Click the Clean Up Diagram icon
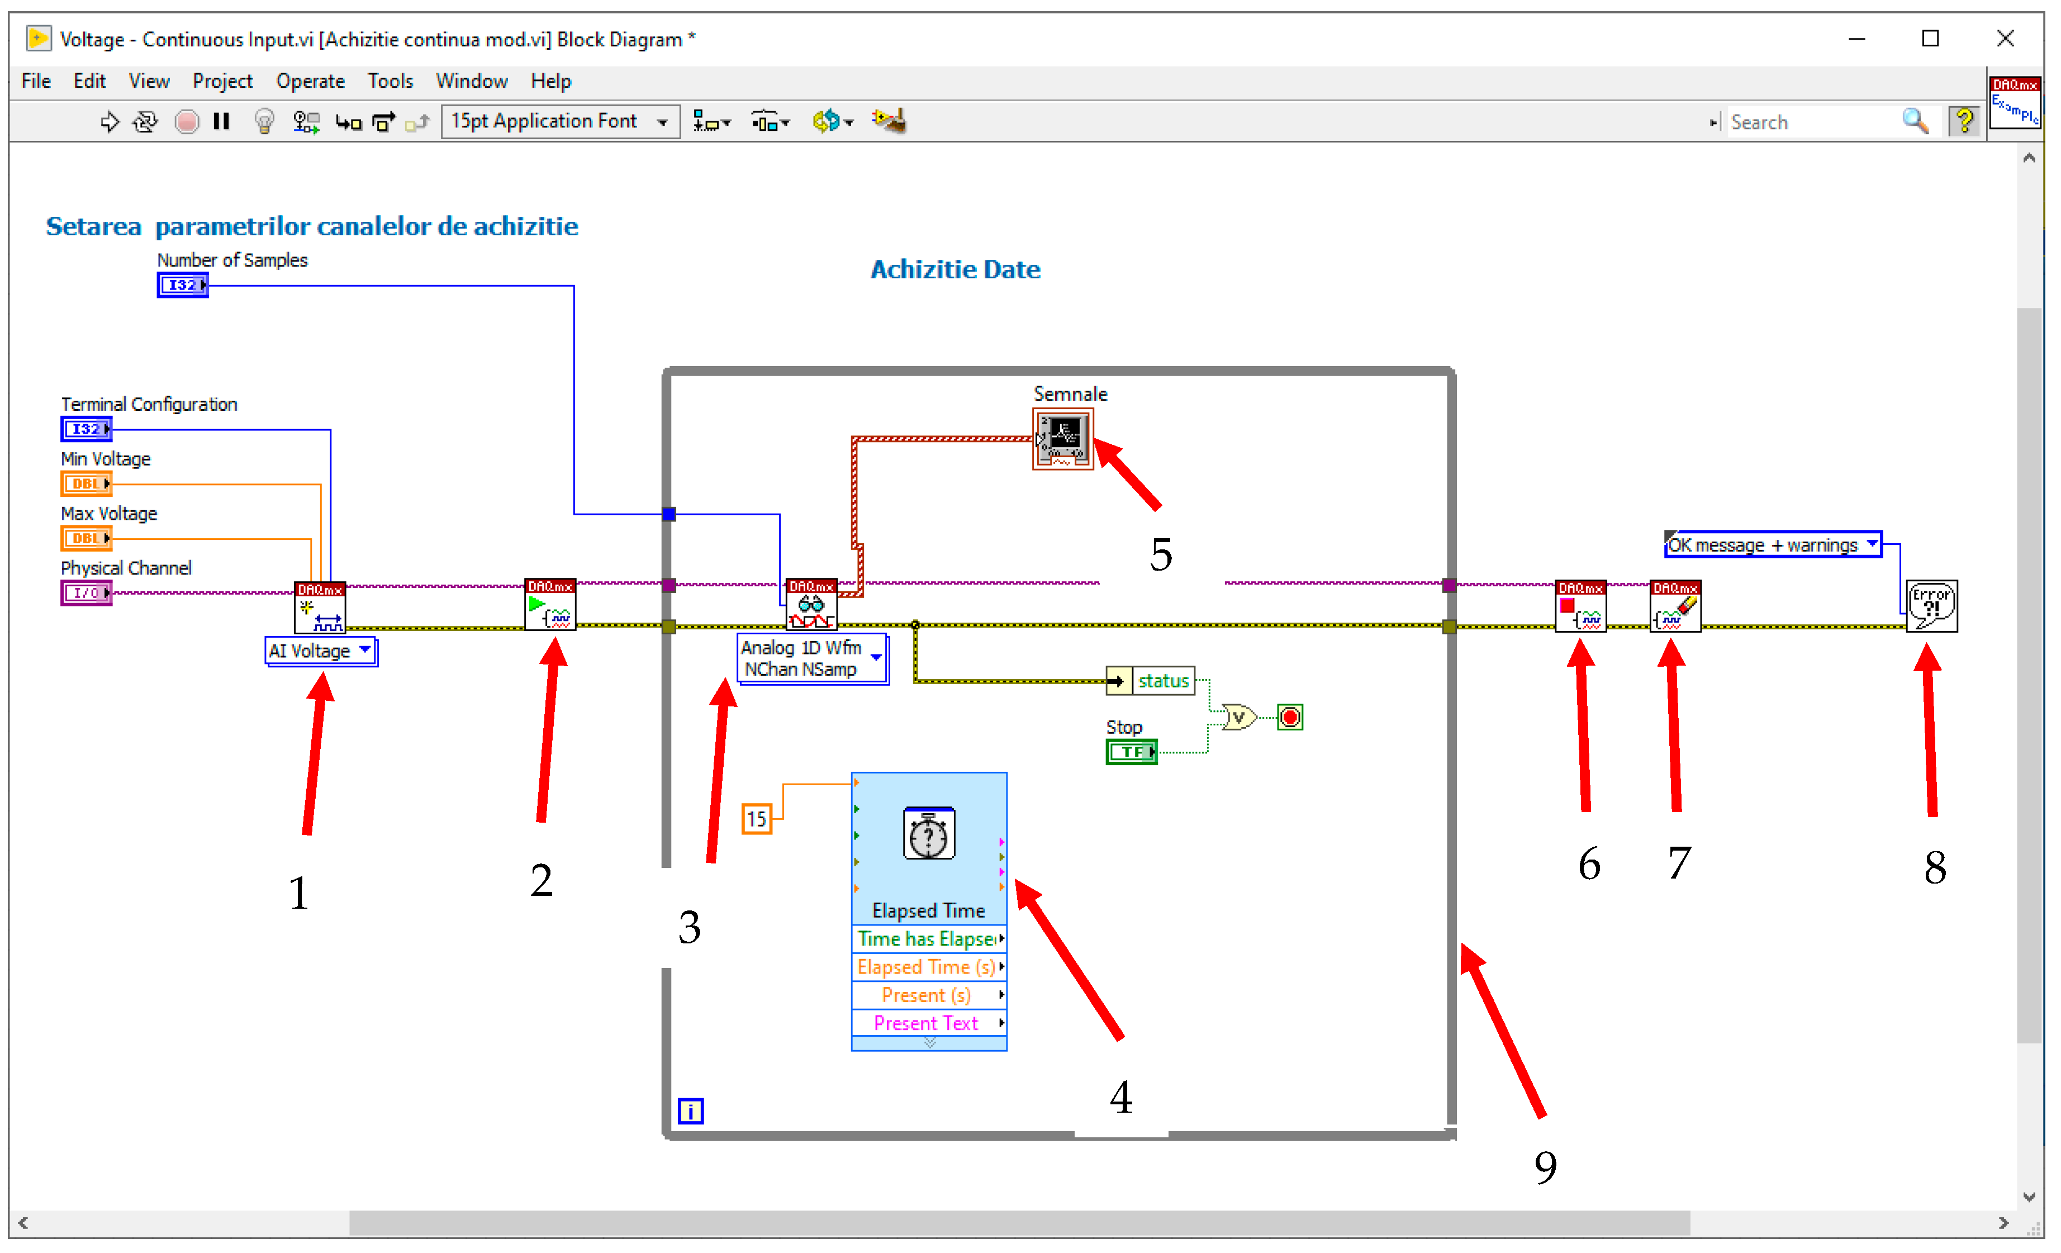 [x=889, y=121]
